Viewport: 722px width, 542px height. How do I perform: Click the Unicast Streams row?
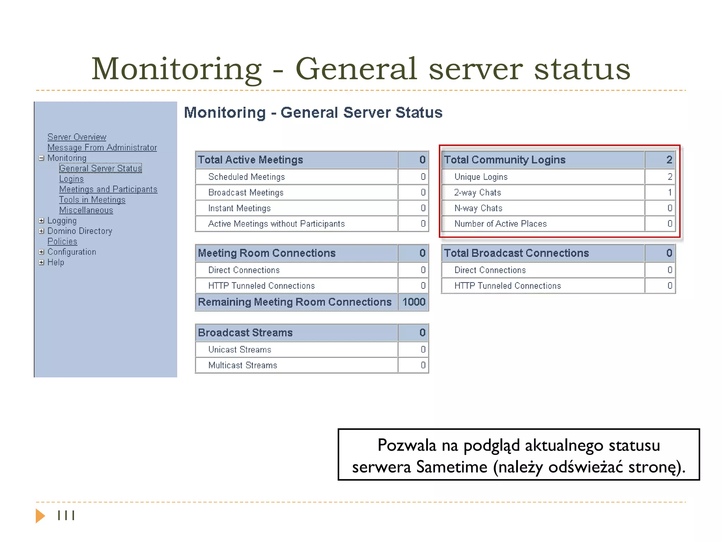[x=312, y=350]
